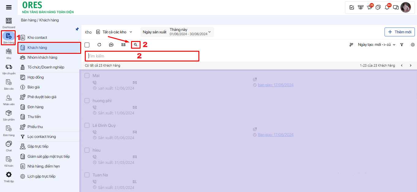Click the email envelope icon in toolbar
Image resolution: width=417 pixels, height=192 pixels.
[x=123, y=45]
